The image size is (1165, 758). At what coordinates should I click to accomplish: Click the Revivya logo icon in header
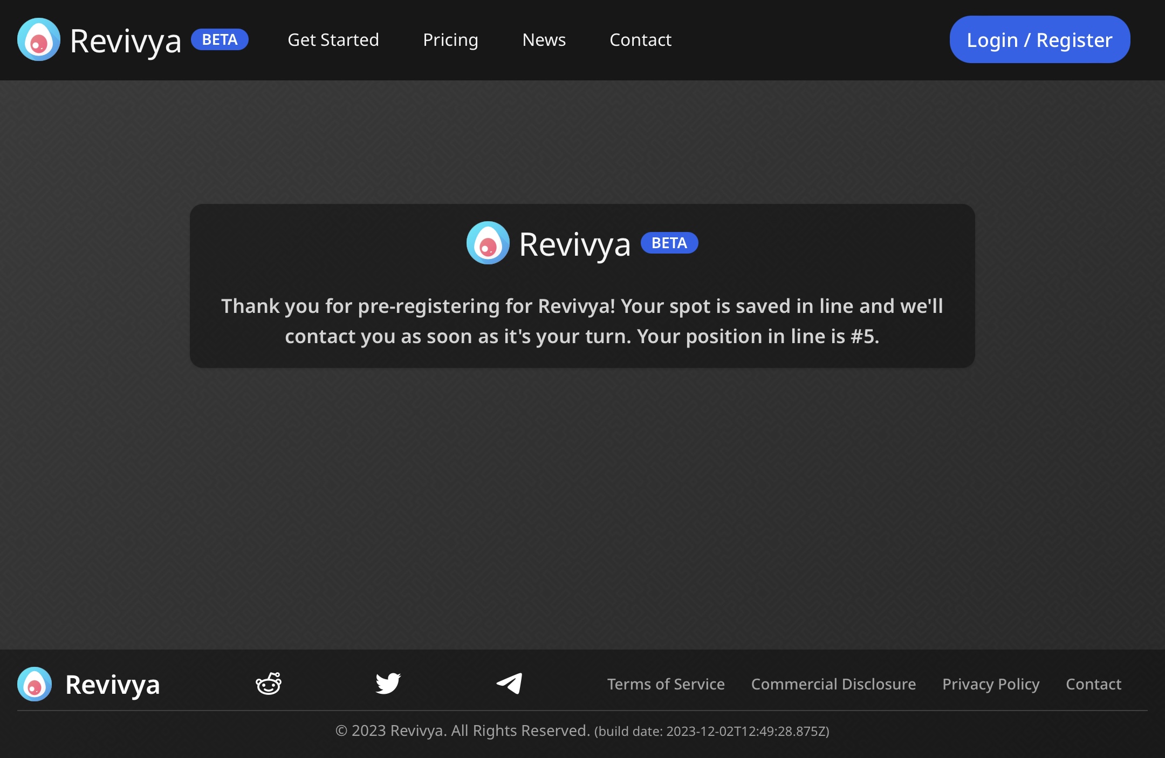coord(39,40)
